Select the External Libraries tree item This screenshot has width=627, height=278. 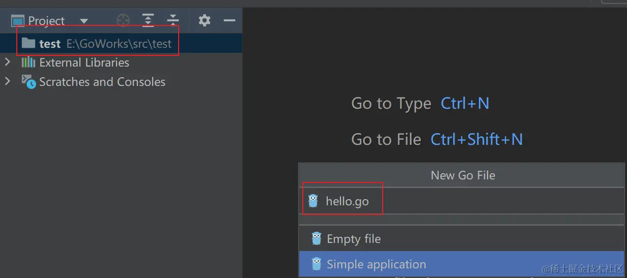point(84,63)
